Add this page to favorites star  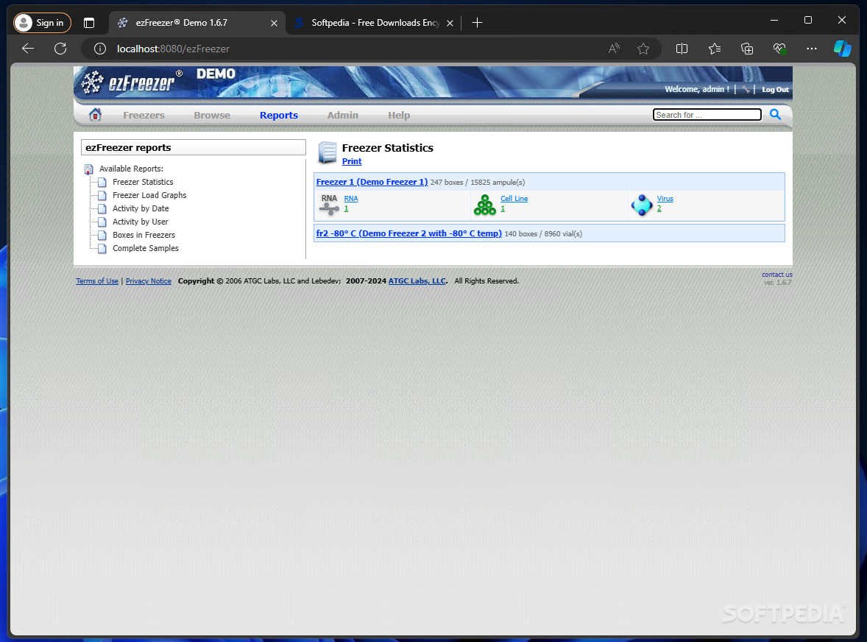[x=643, y=49]
